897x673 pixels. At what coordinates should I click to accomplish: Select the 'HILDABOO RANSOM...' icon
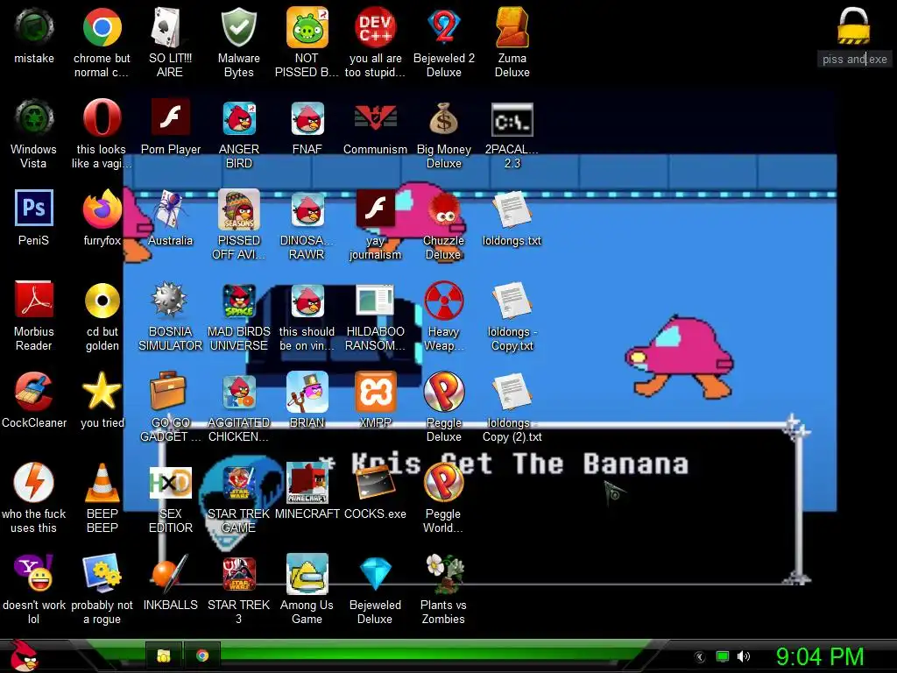point(375,300)
